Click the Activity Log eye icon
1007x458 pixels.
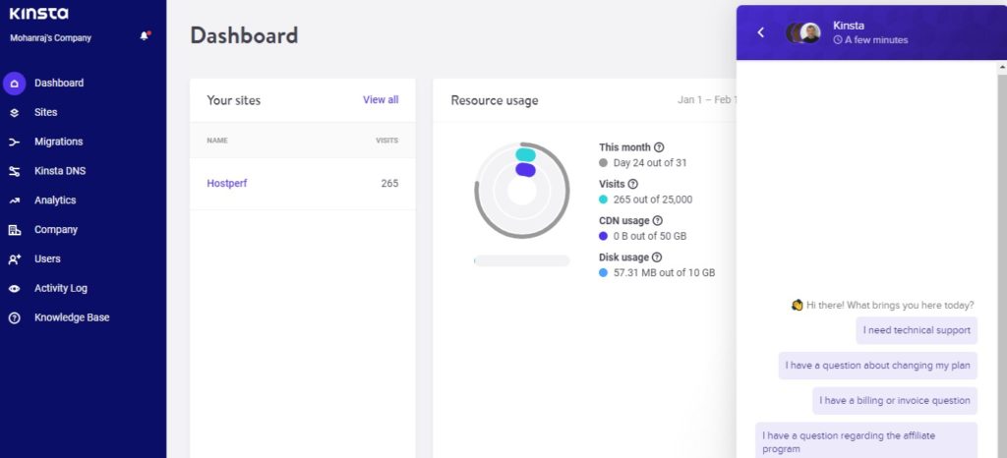[x=14, y=289]
